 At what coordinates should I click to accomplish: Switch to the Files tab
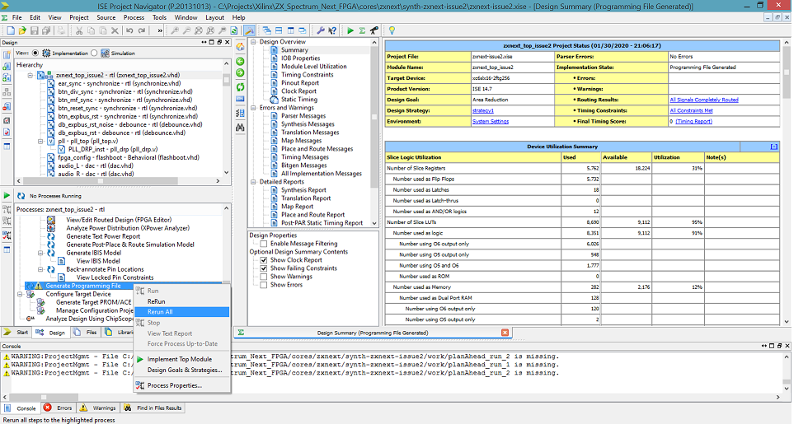(x=86, y=332)
